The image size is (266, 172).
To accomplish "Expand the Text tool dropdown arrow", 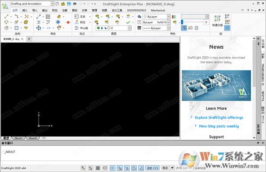I will (x=90, y=16).
